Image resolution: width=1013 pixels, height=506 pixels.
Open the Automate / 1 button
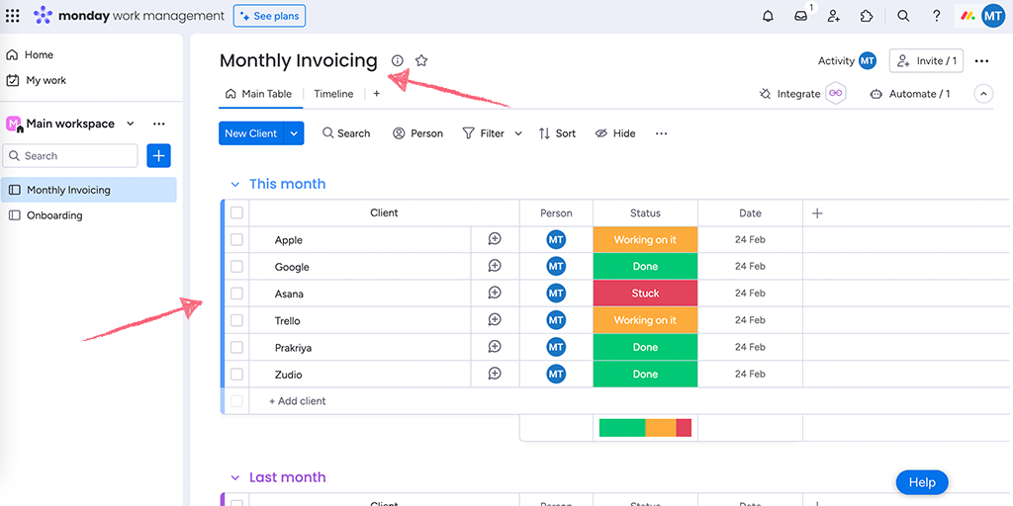tap(910, 94)
